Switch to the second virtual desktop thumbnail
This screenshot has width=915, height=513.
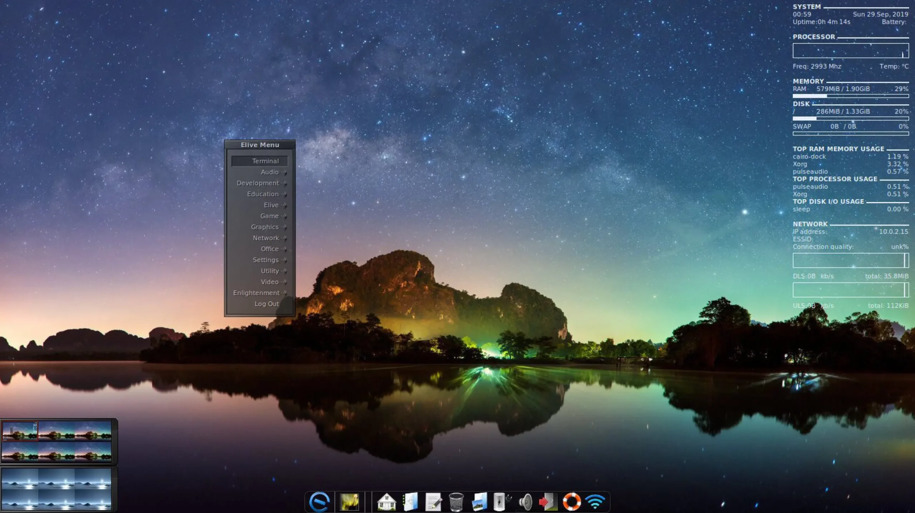(x=56, y=431)
